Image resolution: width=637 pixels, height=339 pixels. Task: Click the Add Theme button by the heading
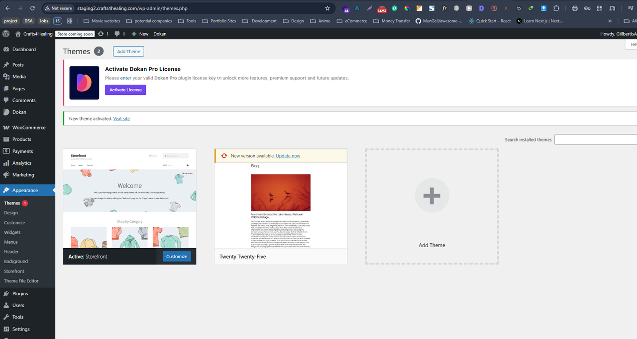pos(128,52)
